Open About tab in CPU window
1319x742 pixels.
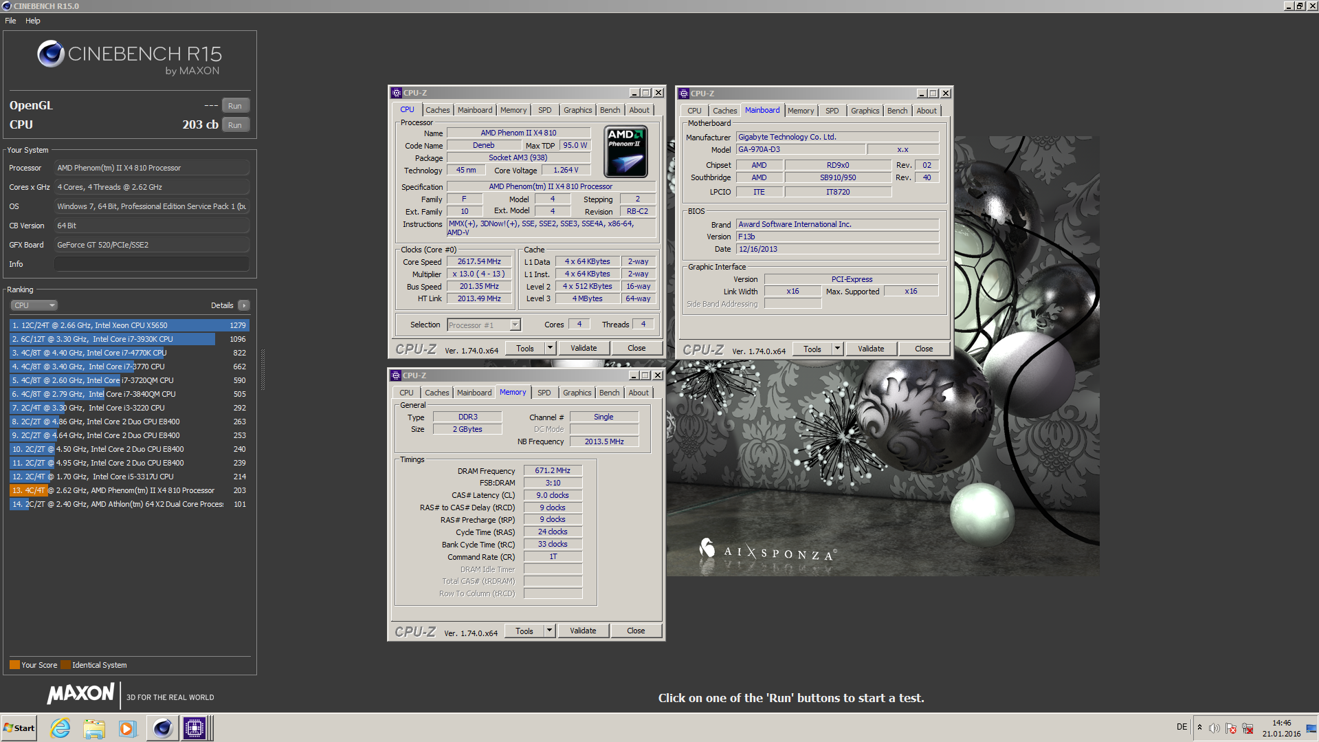click(x=639, y=110)
